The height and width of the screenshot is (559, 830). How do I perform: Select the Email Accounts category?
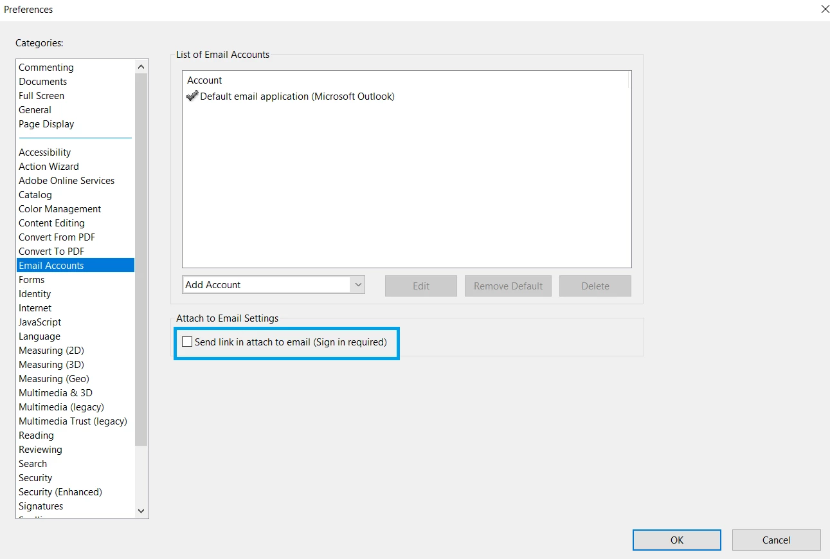click(75, 266)
